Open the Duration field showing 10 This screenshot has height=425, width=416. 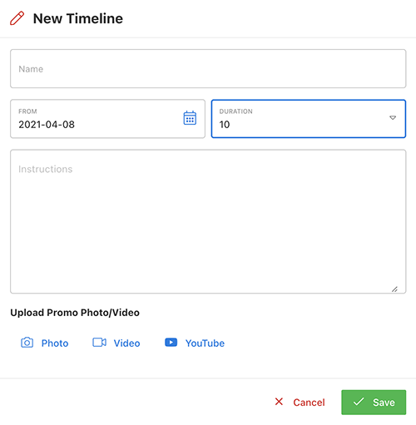pyautogui.click(x=309, y=119)
